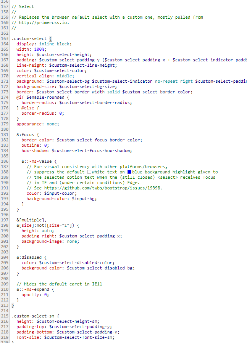This screenshot has width=247, height=343.
Task: Click the '$custom-select-bg-size' variable
Action: pos(87,87)
